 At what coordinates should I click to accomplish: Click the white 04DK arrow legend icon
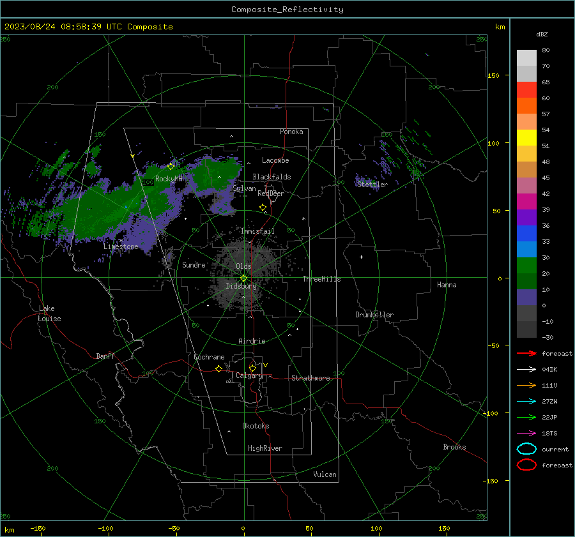pyautogui.click(x=526, y=369)
